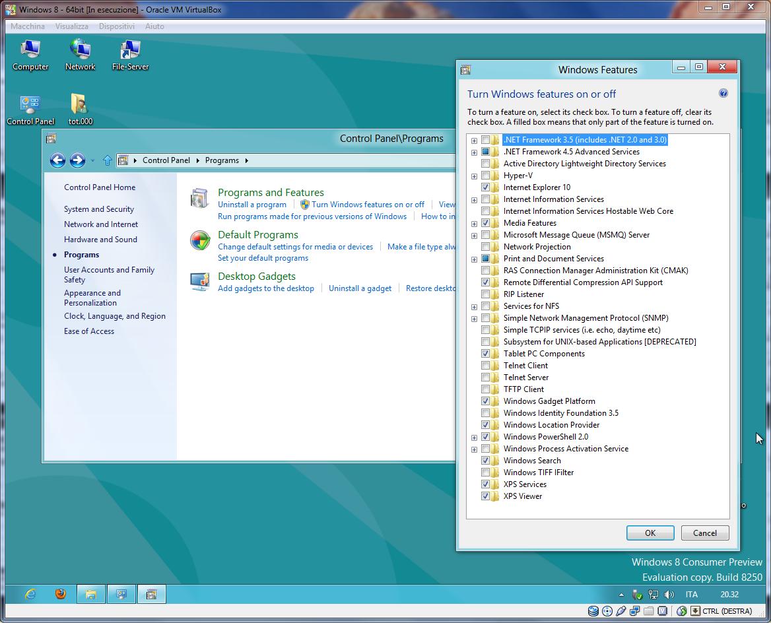Show hidden tray icons arrow
This screenshot has width=771, height=623.
click(x=621, y=595)
